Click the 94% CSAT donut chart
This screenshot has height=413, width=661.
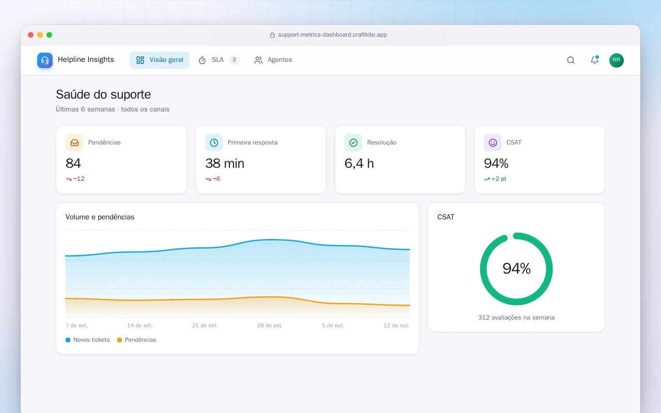[516, 269]
